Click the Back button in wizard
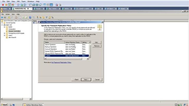Image resolution: width=189 pixels, height=106 pixels. click(76, 79)
